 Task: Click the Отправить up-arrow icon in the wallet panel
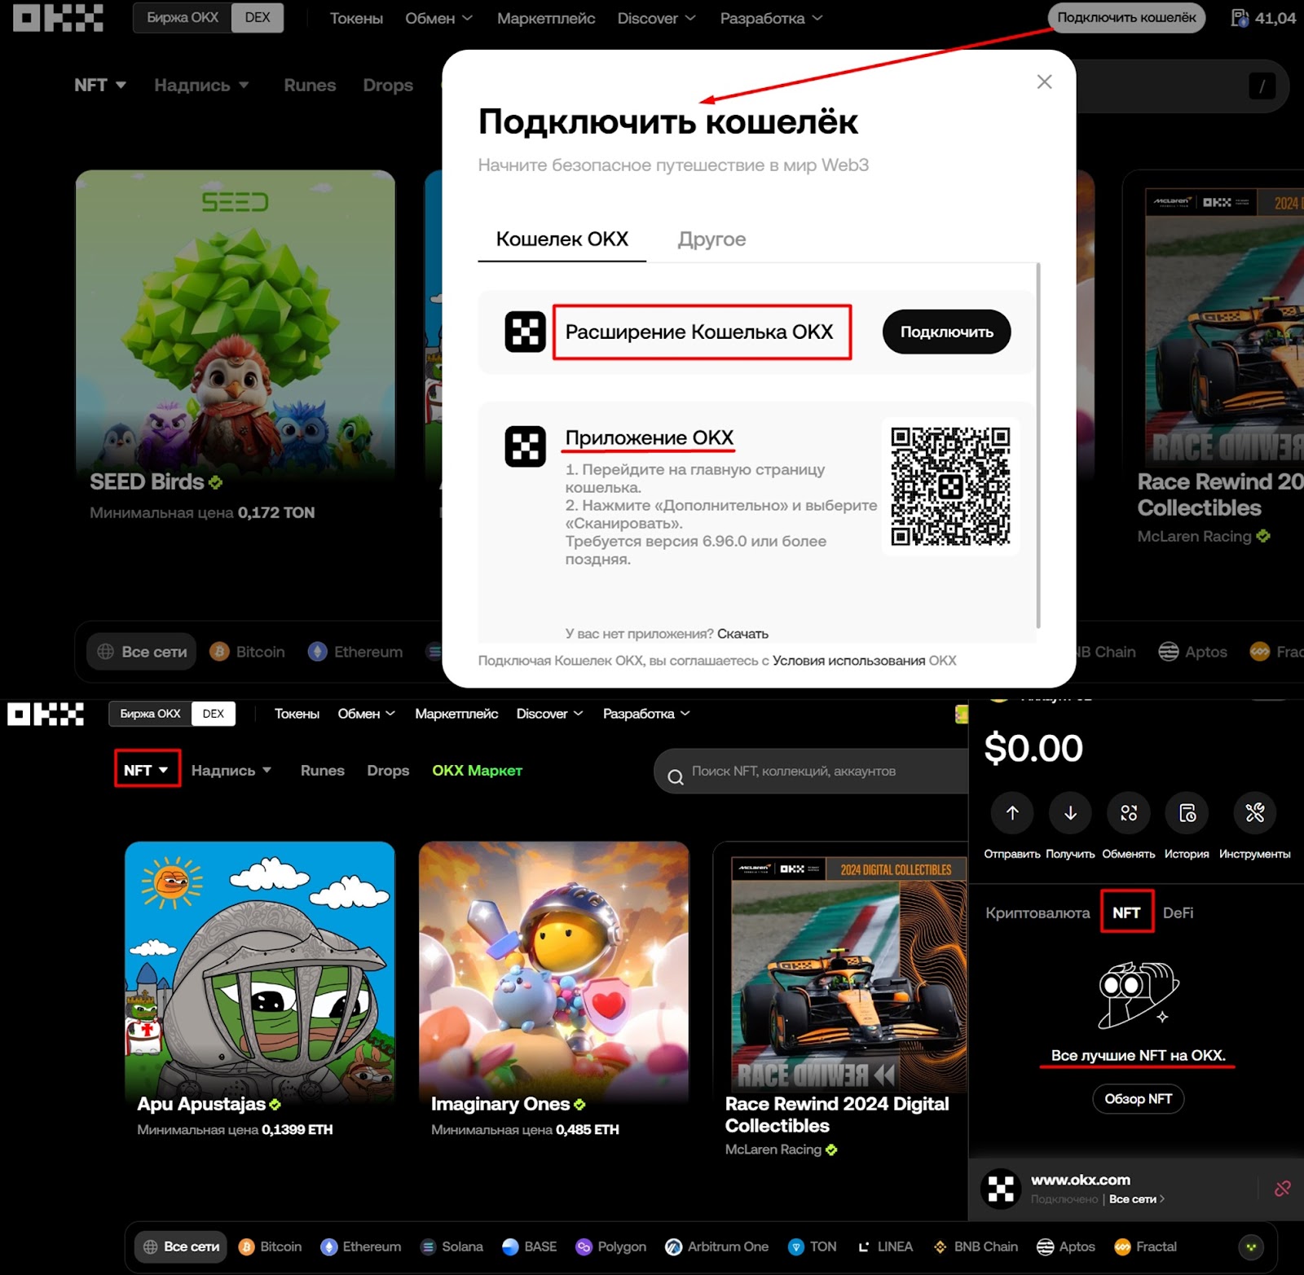tap(1012, 812)
